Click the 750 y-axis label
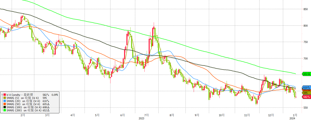Screen dimensions: 311x120 pos(305,42)
